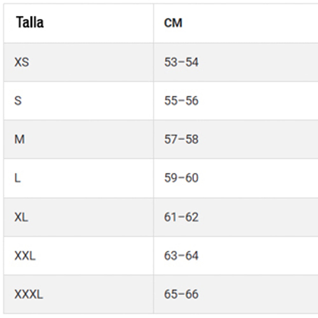Click the CM column header

click(173, 23)
